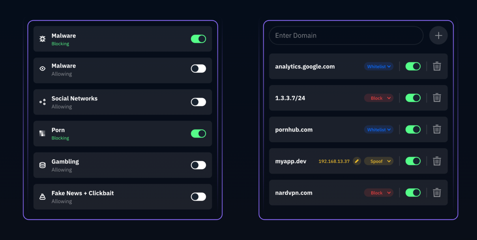Click the green Blocking status under Porn
This screenshot has width=477, height=240.
click(x=60, y=138)
